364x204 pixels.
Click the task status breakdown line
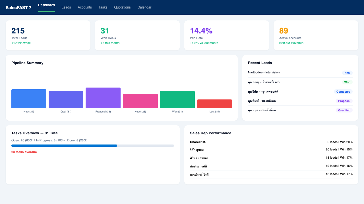tap(49, 140)
